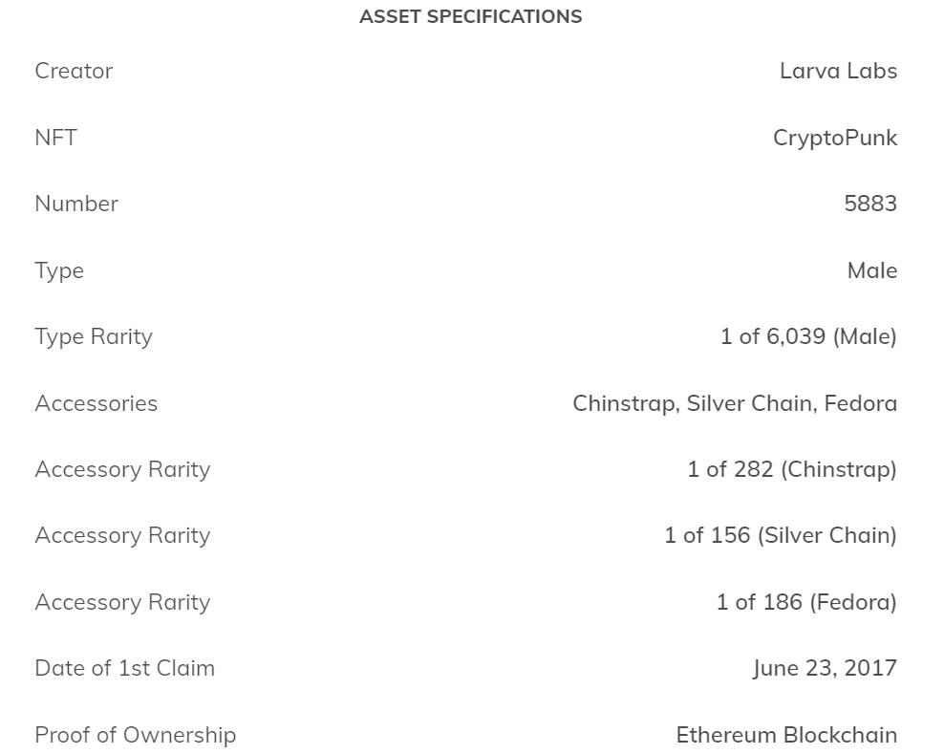This screenshot has width=944, height=754.
Task: Select the Larva Labs creator value
Action: (x=838, y=71)
